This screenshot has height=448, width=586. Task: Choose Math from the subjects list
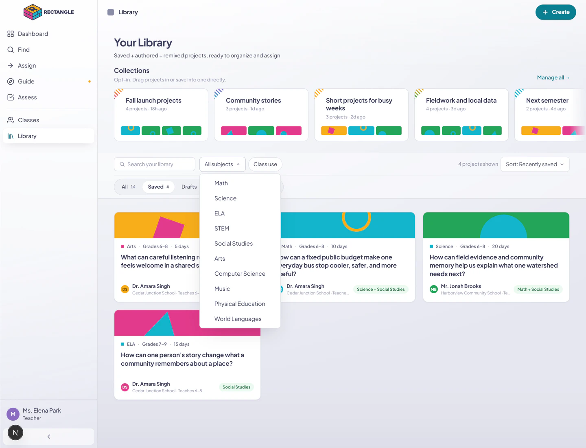tap(240, 183)
